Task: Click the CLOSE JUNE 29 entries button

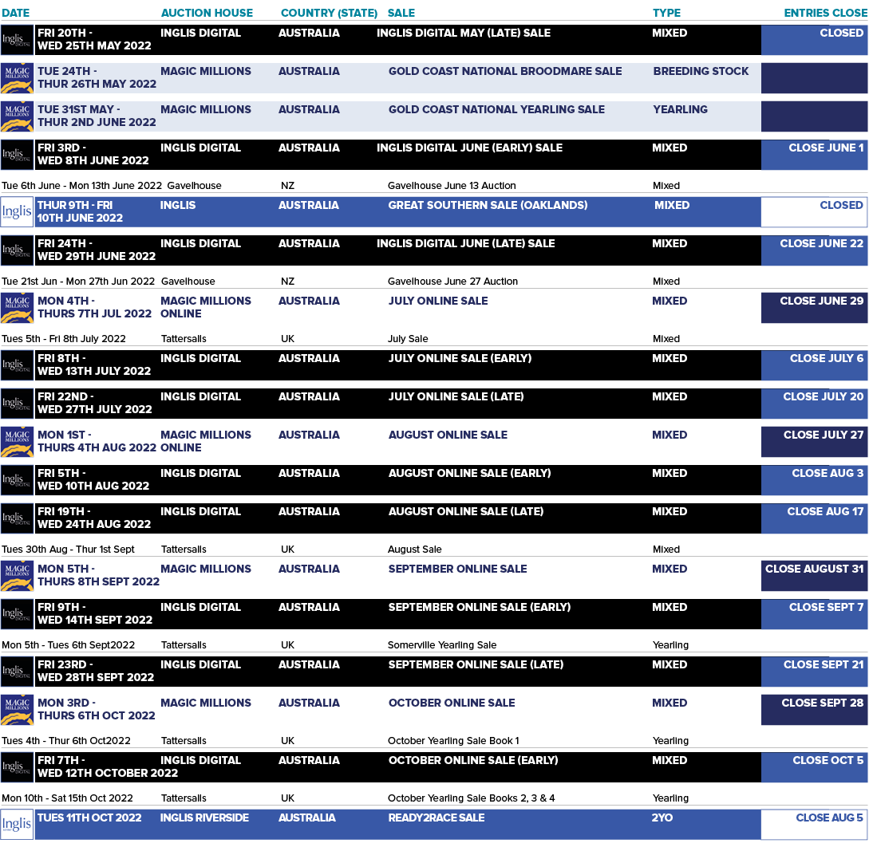Action: pos(814,308)
